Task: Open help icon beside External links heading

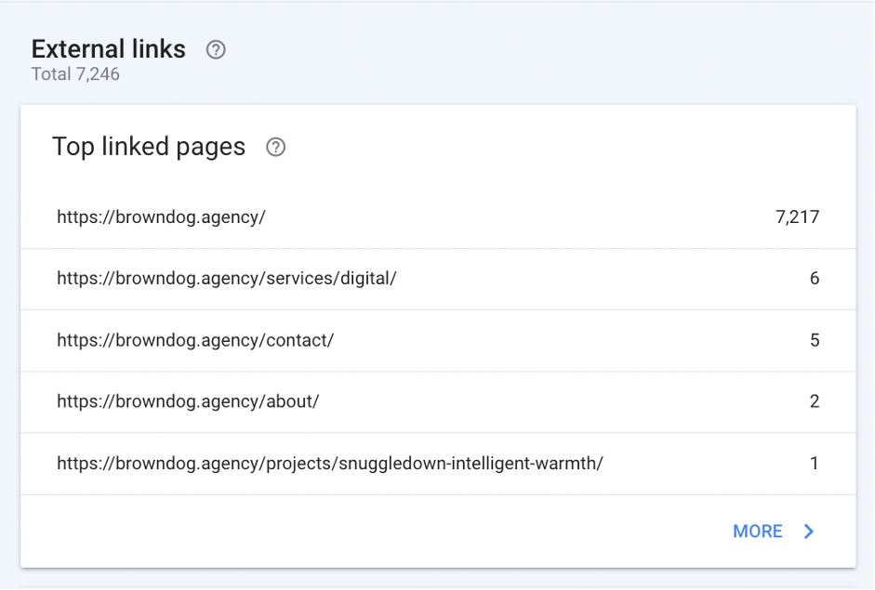Action: pyautogui.click(x=216, y=49)
